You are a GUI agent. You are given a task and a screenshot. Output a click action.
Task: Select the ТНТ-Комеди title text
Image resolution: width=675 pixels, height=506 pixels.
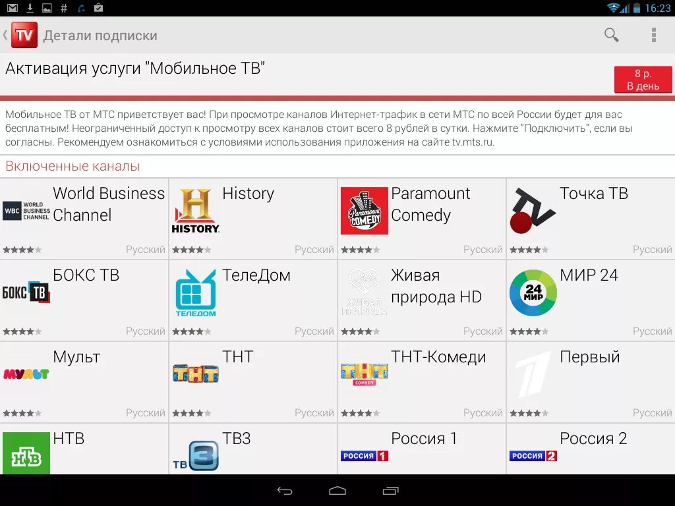(x=438, y=357)
